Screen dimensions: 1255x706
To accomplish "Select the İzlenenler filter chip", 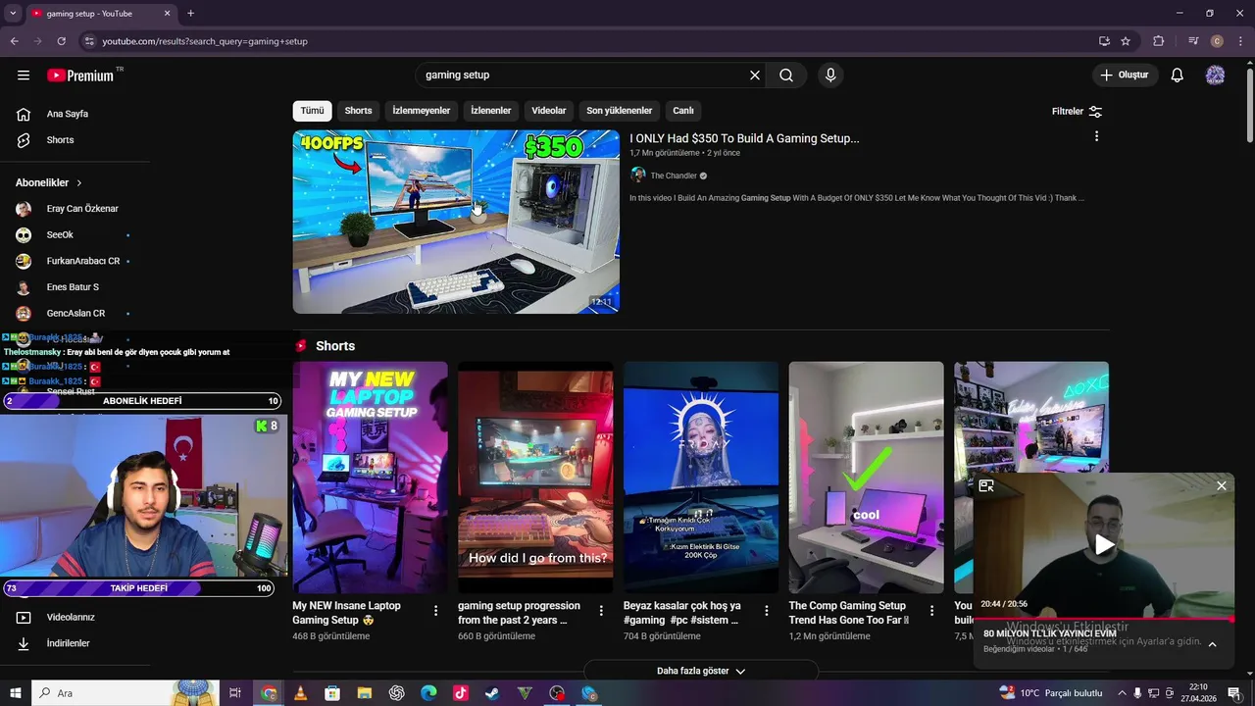I will pyautogui.click(x=491, y=111).
